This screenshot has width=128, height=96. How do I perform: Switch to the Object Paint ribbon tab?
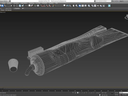coord(8,9)
